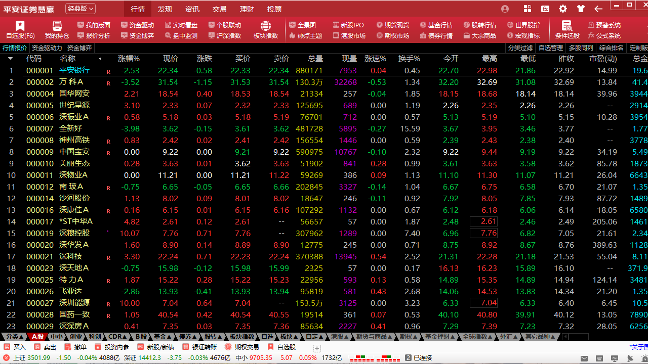Open the skin shirt icon
This screenshot has height=364, width=648.
(580, 9)
